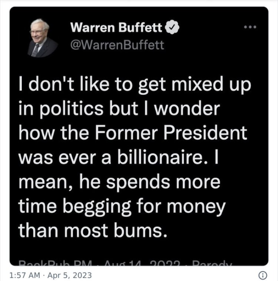Click the phrase "begging for money"
The width and height of the screenshot is (278, 281).
point(144,207)
